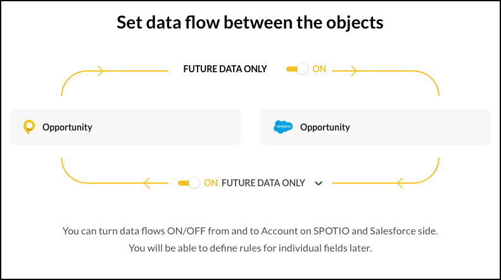Screen dimensions: 501x280
Task: Turn off the bottom data flow toggle
Action: [x=189, y=183]
